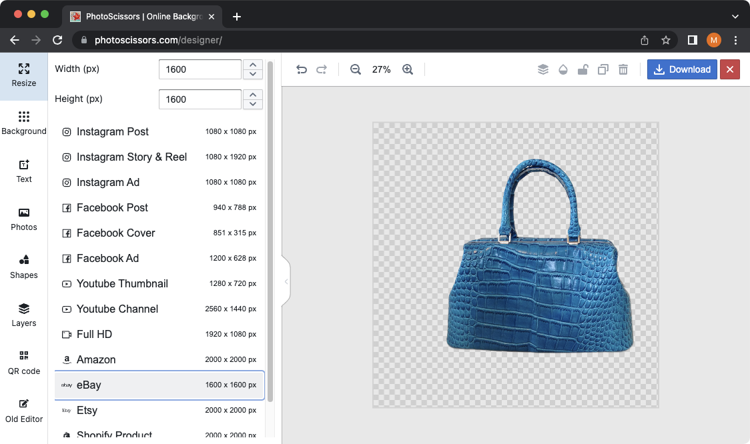
Task: Zoom in on the canvas
Action: coord(408,69)
